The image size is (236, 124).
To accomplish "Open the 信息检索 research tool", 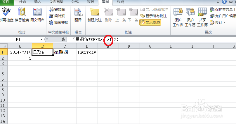I will point(22,15).
